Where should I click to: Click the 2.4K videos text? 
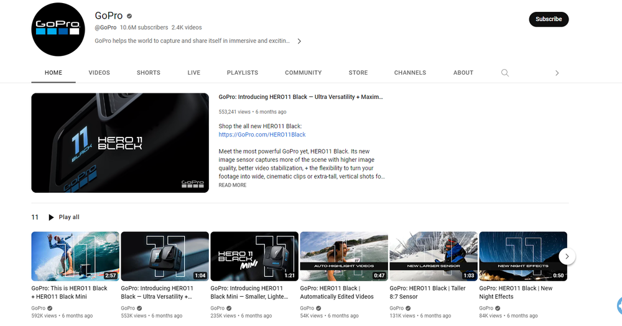click(187, 27)
